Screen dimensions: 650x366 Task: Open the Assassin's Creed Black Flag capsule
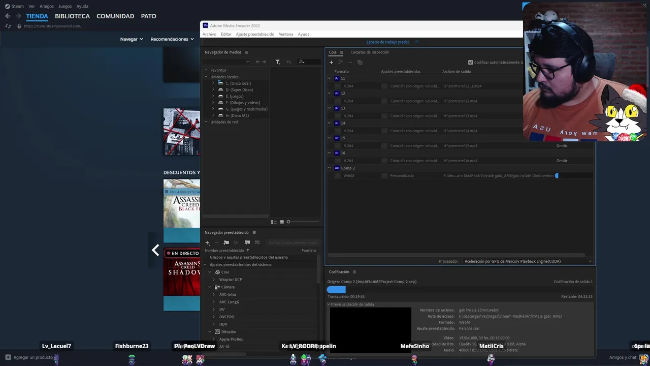pyautogui.click(x=182, y=211)
